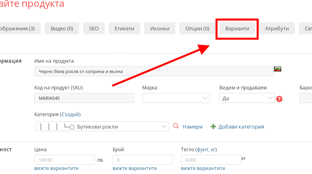This screenshot has width=312, height=174.
Task: Expand the Категория dropdown with Бутикови рокли
Action: [102, 127]
